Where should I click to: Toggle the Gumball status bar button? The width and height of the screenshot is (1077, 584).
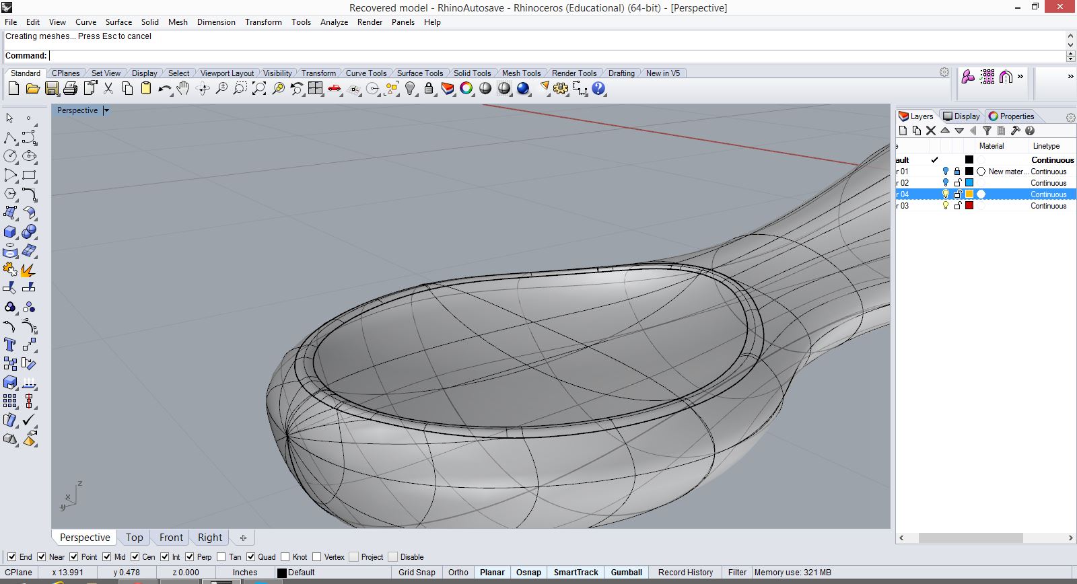626,573
